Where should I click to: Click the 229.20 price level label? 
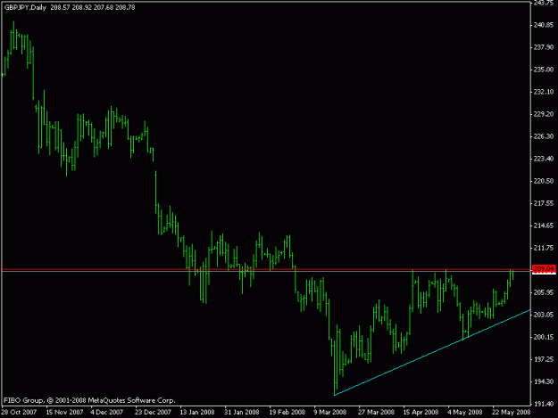544,114
